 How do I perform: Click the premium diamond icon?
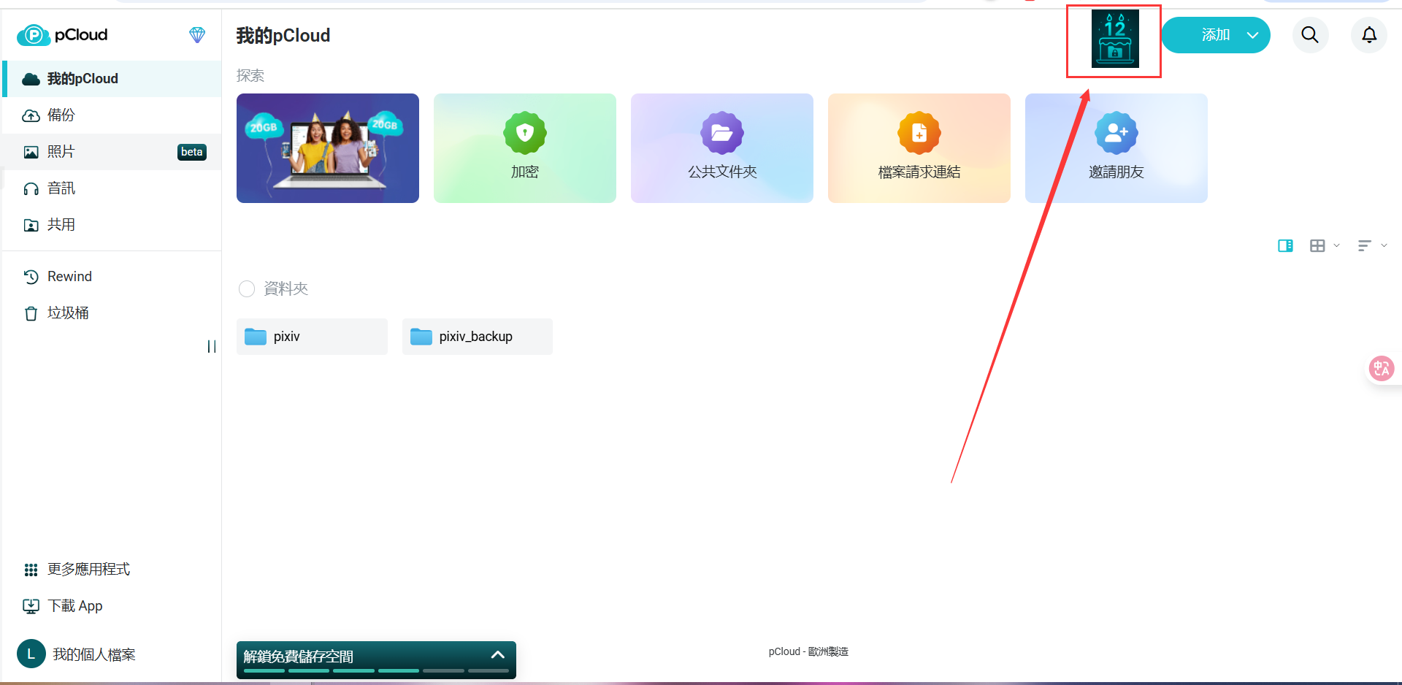tap(197, 35)
